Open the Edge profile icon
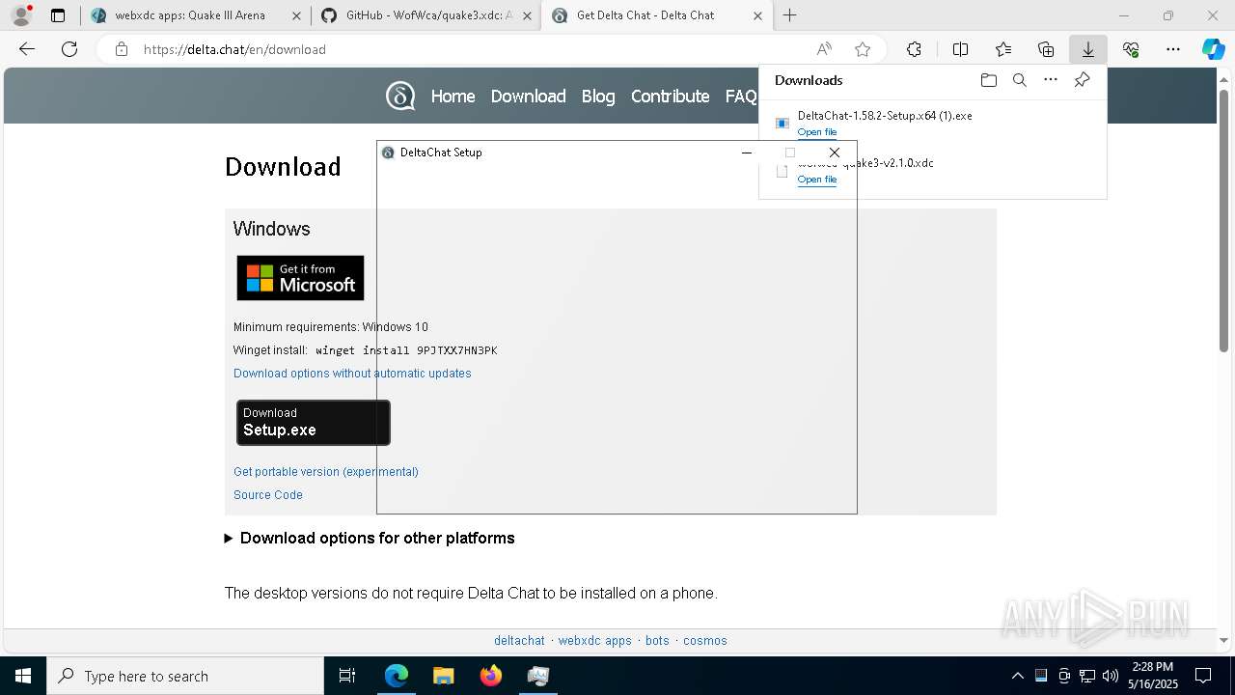The height and width of the screenshot is (695, 1235). coord(20,15)
